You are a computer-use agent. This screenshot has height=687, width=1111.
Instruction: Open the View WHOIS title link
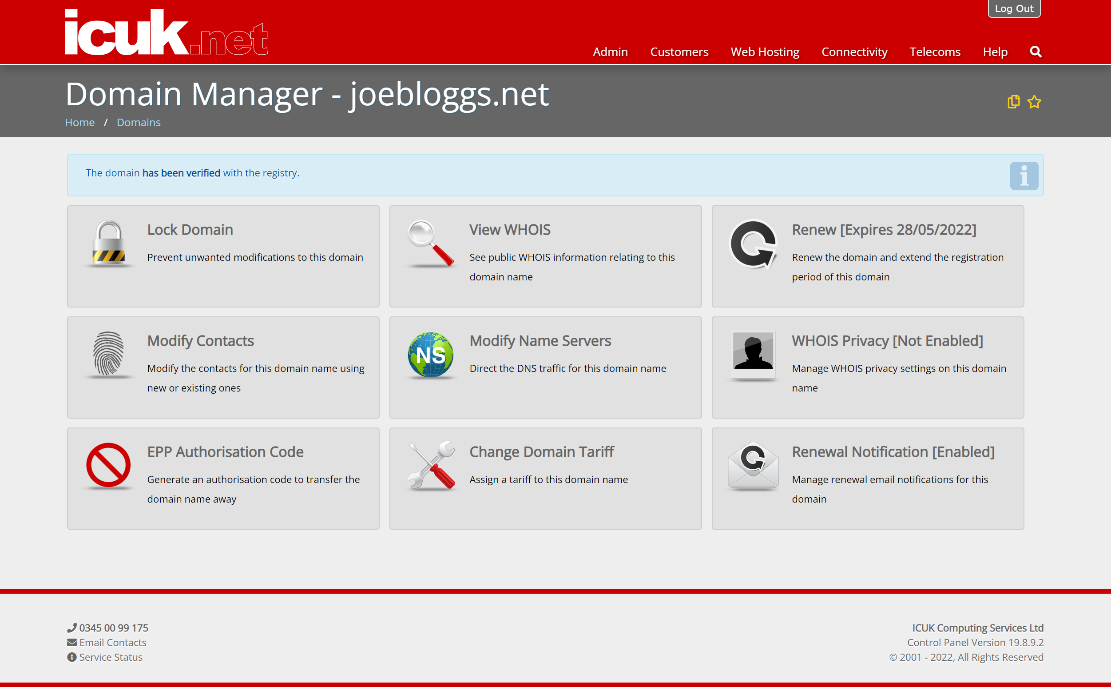(510, 229)
